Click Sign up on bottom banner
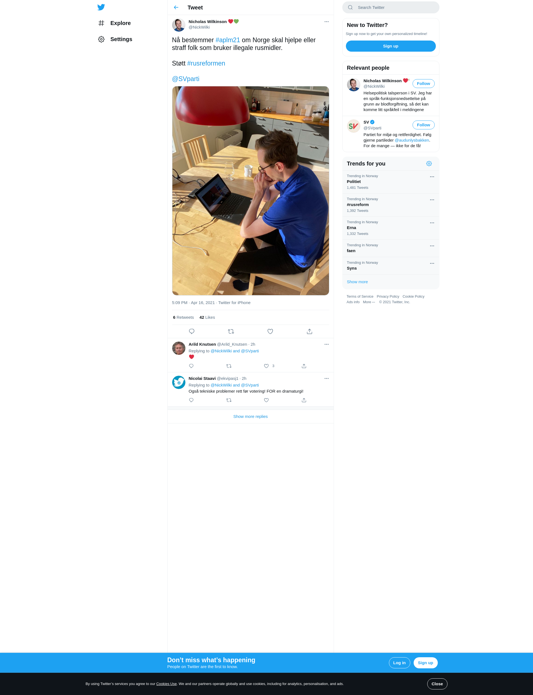Screen dimensions: 533x695 426,663
